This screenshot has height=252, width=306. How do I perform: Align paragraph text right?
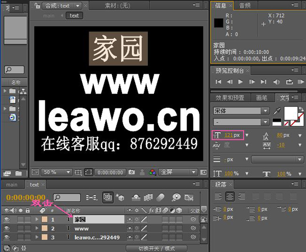(242, 197)
